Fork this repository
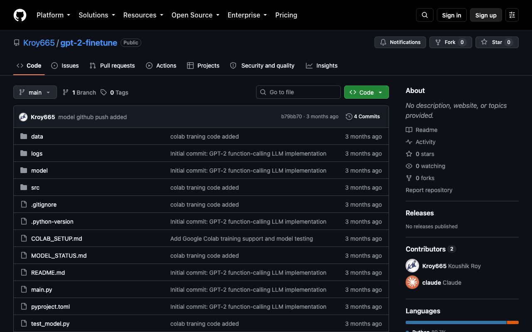This screenshot has width=532, height=332. 451,42
